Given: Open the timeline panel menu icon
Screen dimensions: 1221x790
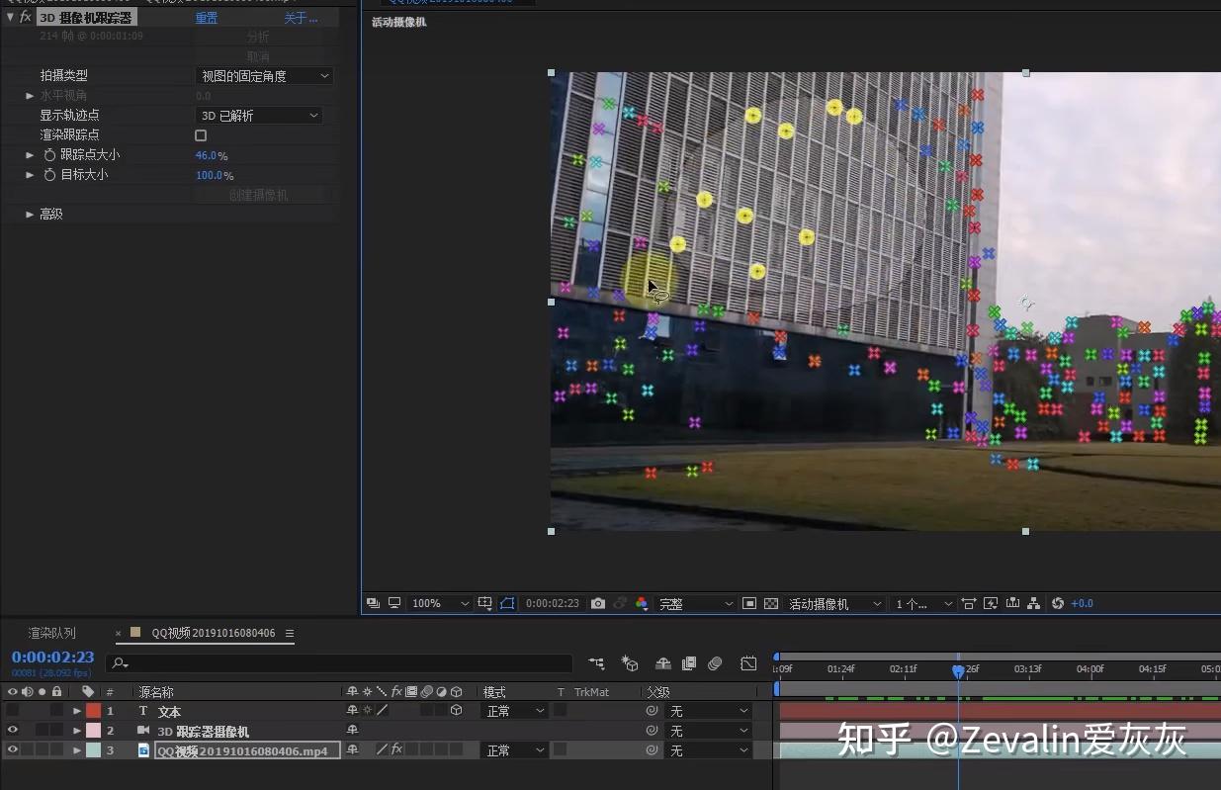Looking at the screenshot, I should pos(289,633).
